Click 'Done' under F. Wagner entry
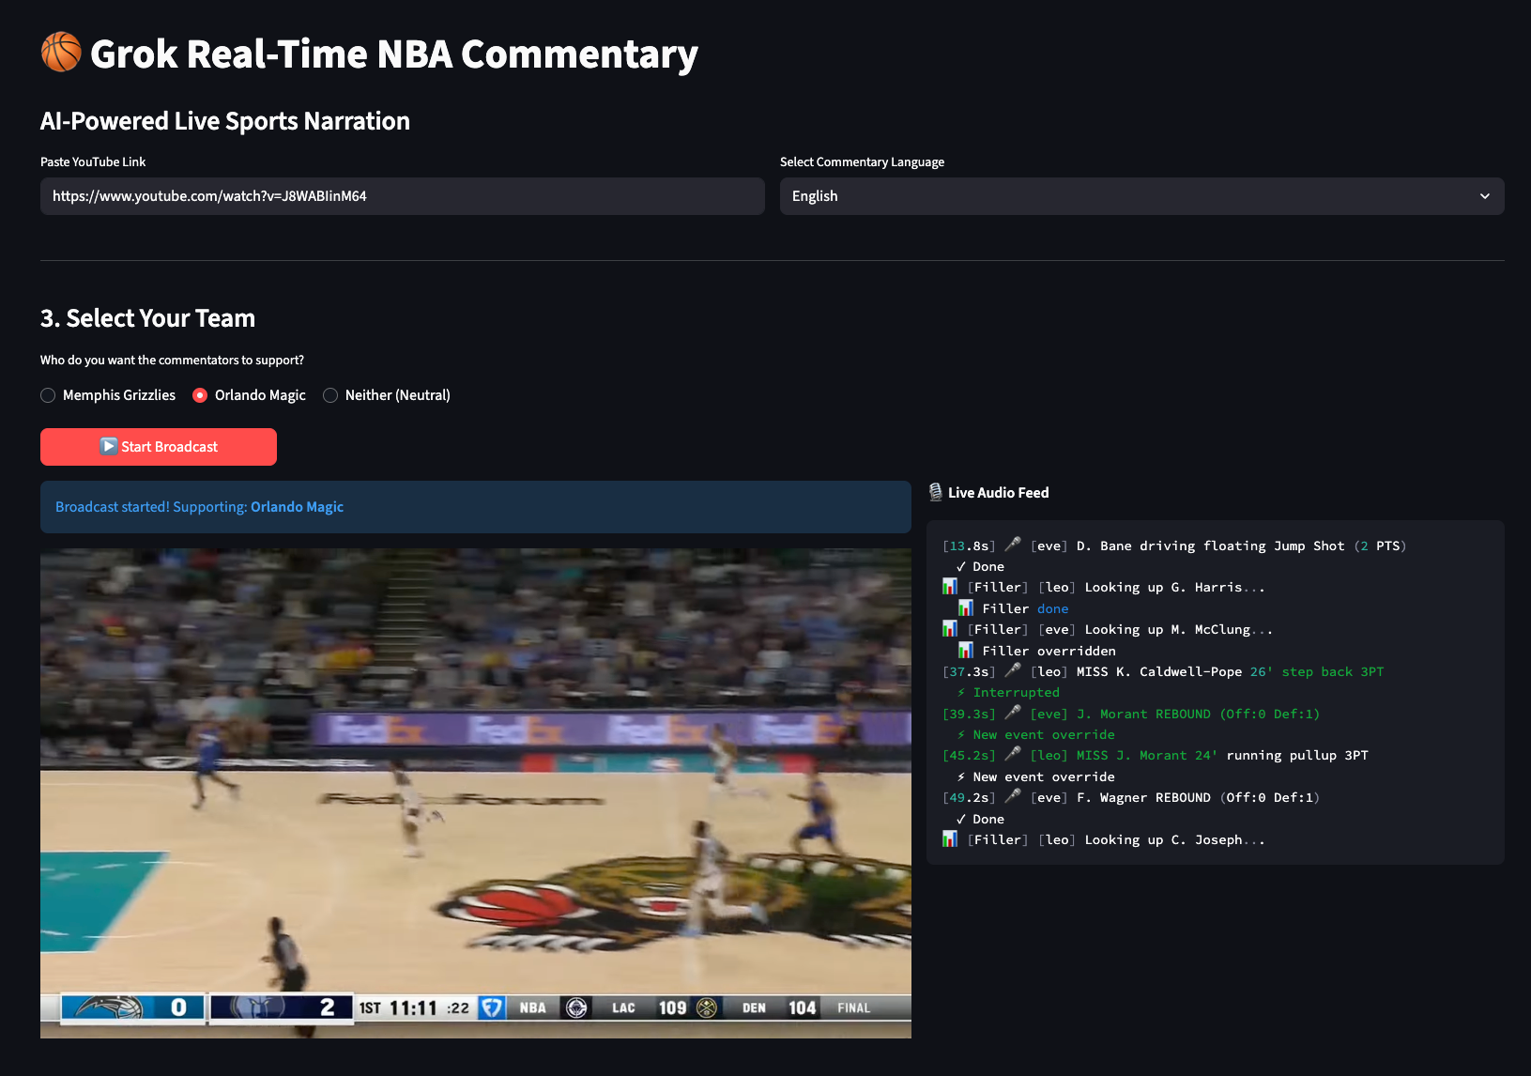 coord(988,819)
